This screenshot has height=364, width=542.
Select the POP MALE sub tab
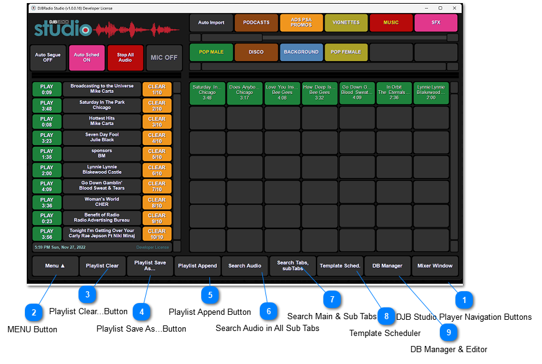point(211,52)
